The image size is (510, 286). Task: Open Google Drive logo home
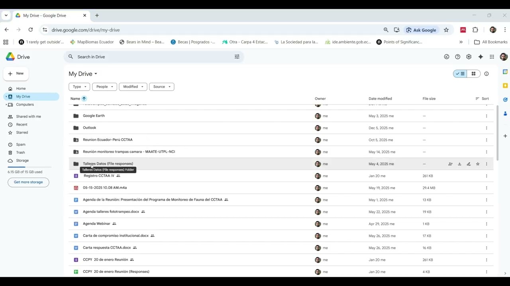[x=18, y=57]
